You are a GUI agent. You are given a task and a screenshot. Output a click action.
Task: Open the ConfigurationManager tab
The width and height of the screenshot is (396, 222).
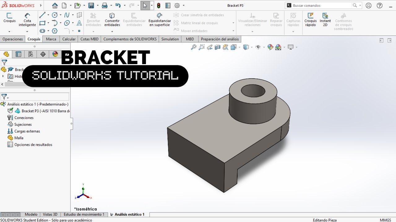(31, 54)
